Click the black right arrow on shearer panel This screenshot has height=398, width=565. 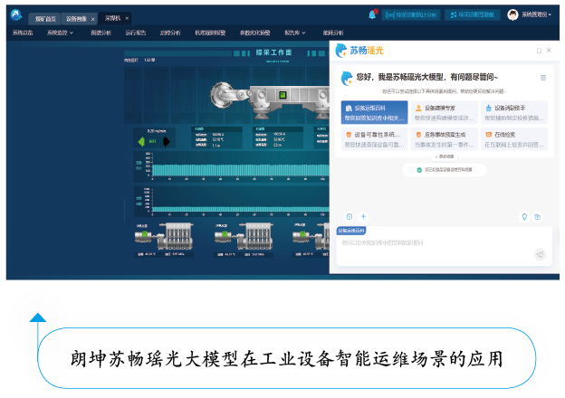(x=166, y=141)
